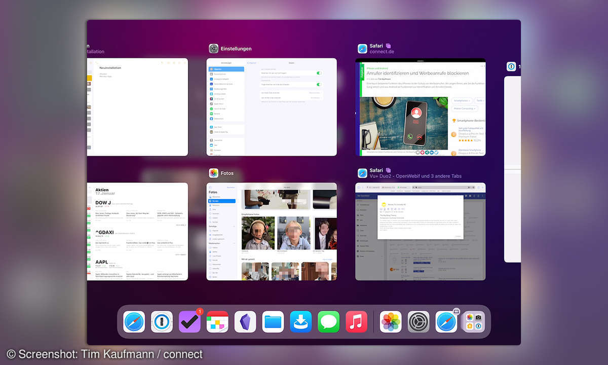Expand the Mobile Computing tag on connect.de
Image resolution: width=608 pixels, height=365 pixels.
[464, 108]
